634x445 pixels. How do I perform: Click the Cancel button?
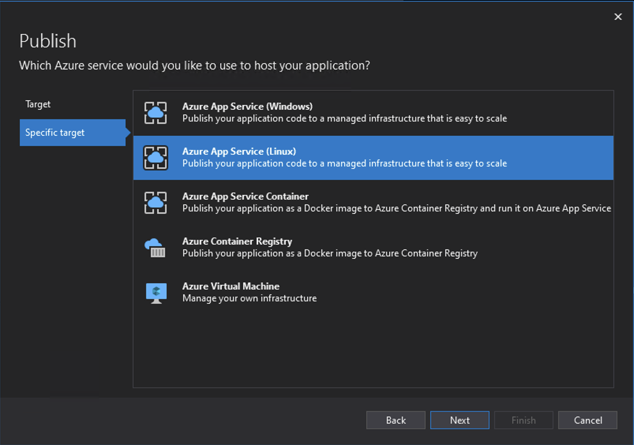tap(587, 420)
